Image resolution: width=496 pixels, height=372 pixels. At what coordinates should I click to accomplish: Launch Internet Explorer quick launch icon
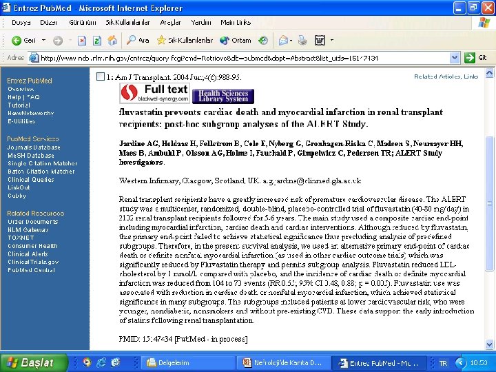point(101,362)
